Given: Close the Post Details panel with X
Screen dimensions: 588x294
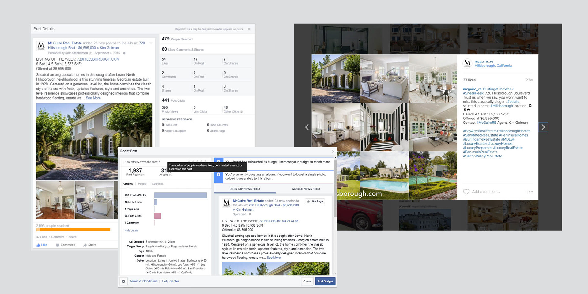Looking at the screenshot, I should click(249, 29).
